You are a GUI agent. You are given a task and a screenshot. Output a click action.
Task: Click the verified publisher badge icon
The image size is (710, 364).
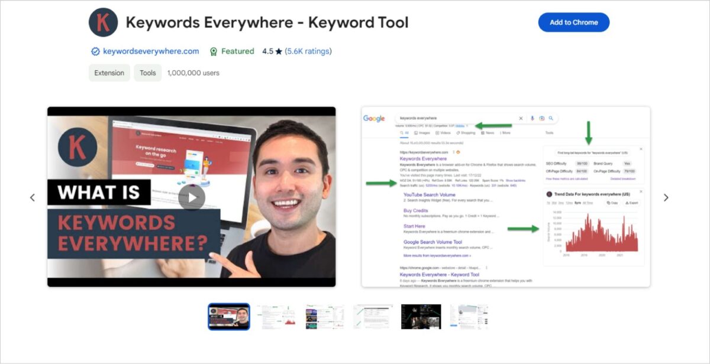pos(95,51)
